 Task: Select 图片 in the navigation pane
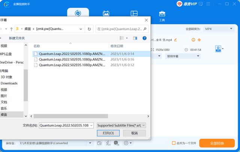(x=4, y=96)
